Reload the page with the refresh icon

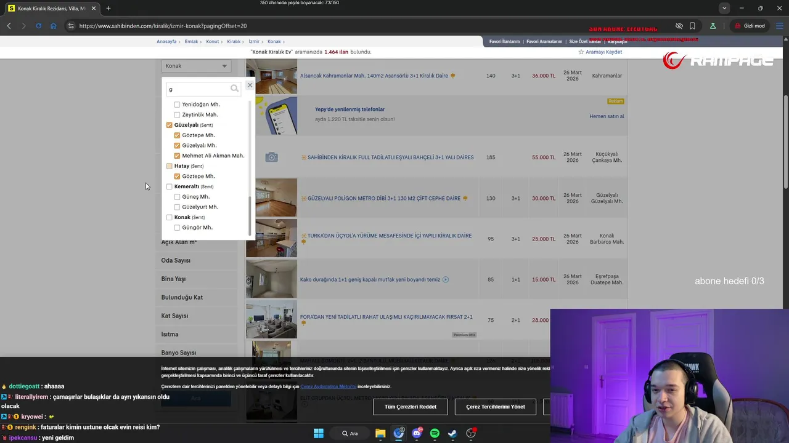tap(38, 26)
